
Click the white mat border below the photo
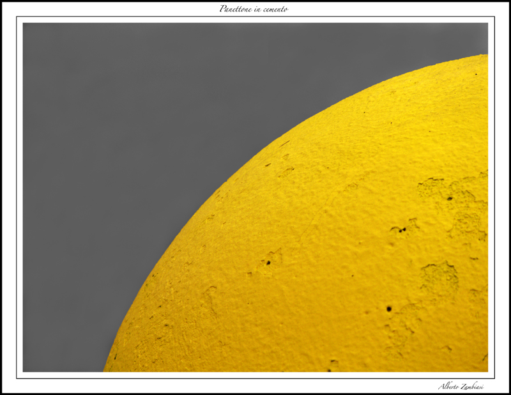pyautogui.click(x=256, y=375)
